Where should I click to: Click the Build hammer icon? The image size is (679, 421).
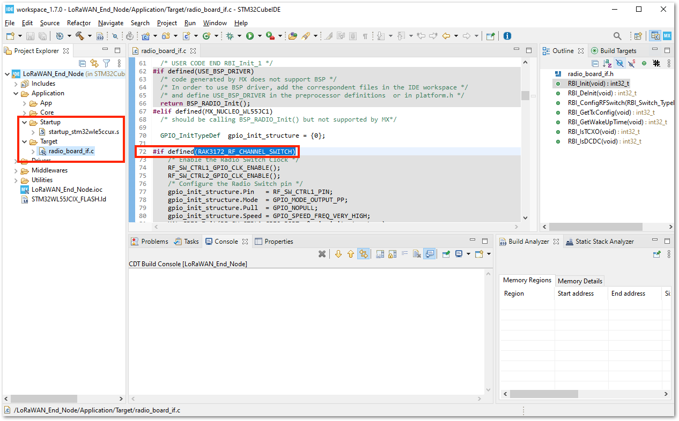click(x=79, y=36)
